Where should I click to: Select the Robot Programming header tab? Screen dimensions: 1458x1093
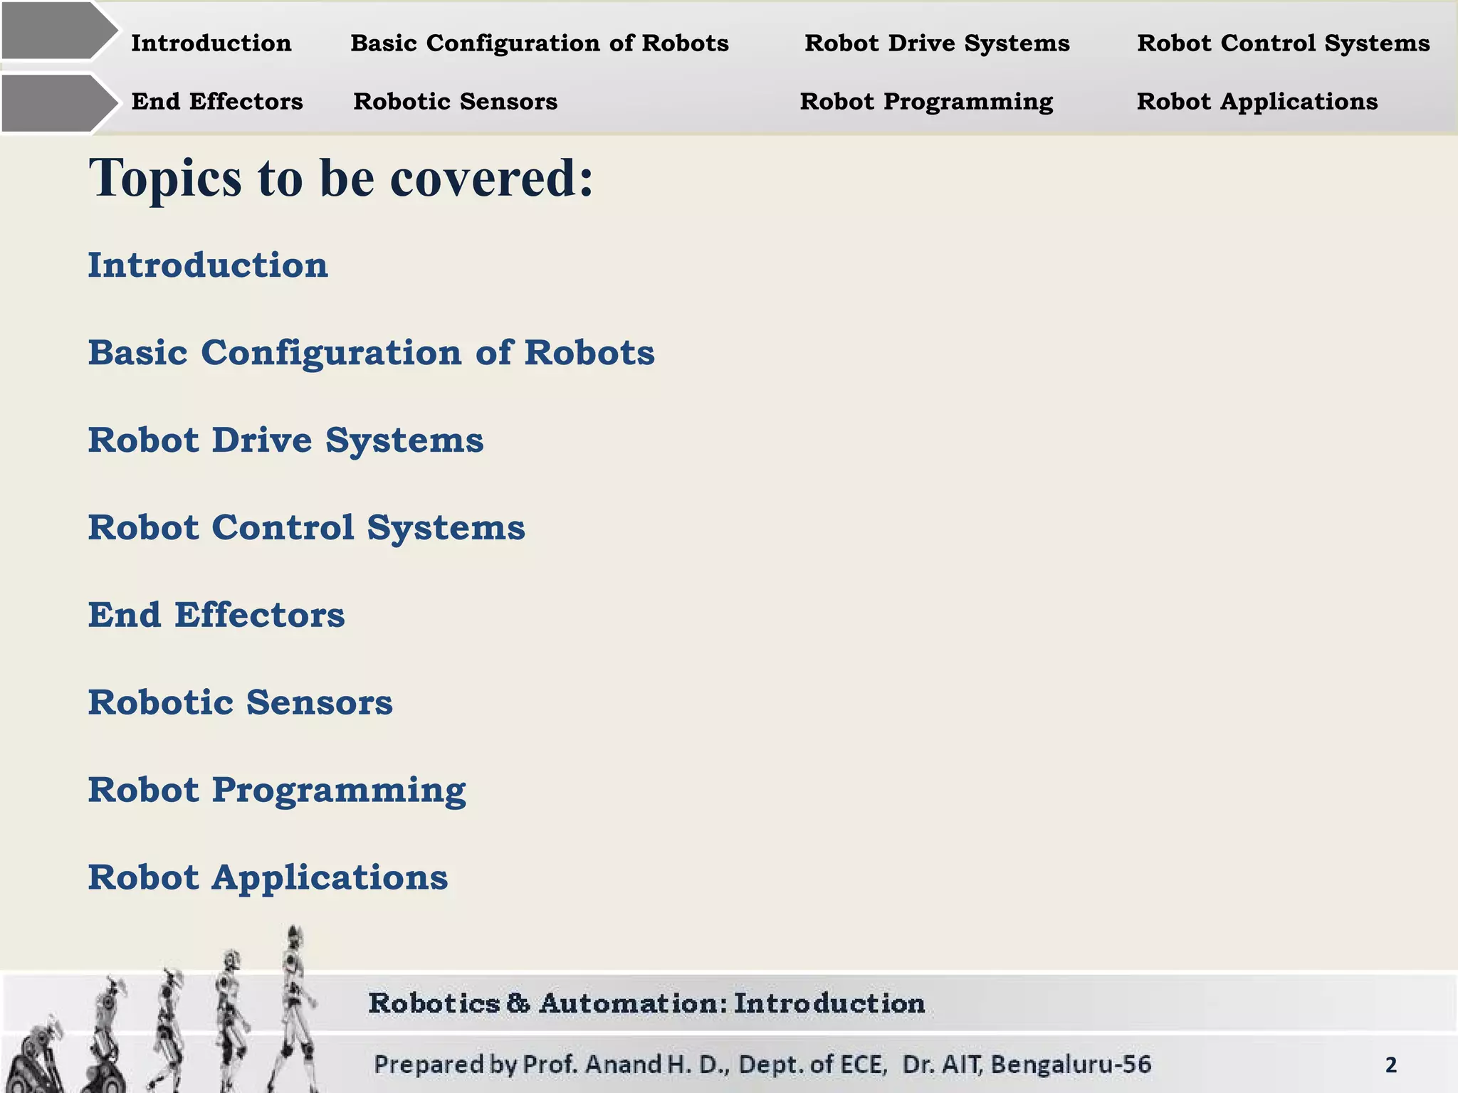coord(926,102)
